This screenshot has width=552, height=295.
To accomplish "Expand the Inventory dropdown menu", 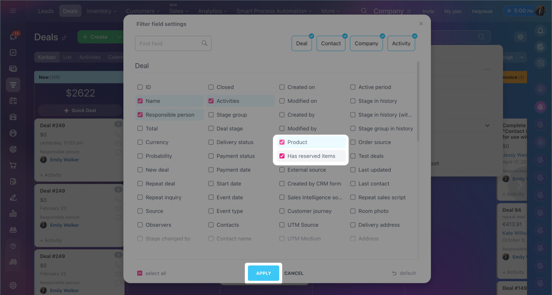I will [x=102, y=11].
